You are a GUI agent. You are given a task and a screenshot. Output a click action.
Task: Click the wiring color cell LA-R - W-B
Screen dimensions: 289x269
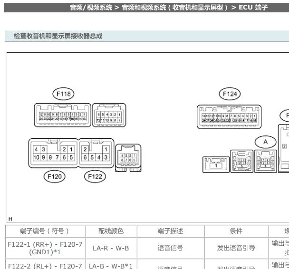111,248
